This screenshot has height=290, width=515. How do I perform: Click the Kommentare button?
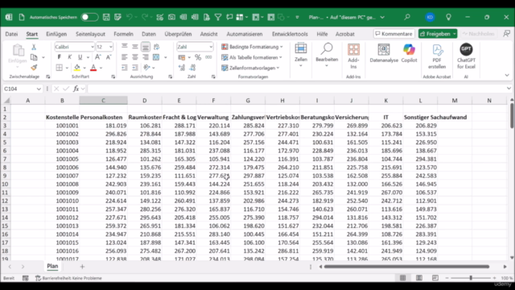[x=393, y=34]
